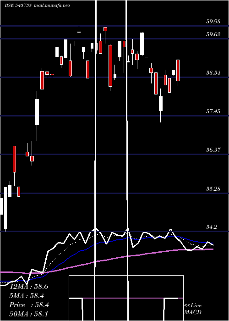This screenshot has width=229, height=321.
Task: Click the mail.munafa.pro watermark text
Action: coord(52,6)
